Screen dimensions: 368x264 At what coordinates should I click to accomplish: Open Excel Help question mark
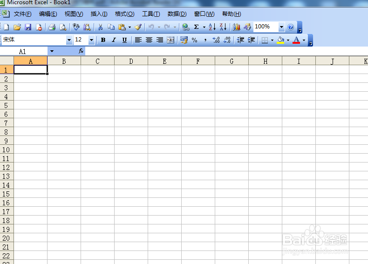(291, 27)
